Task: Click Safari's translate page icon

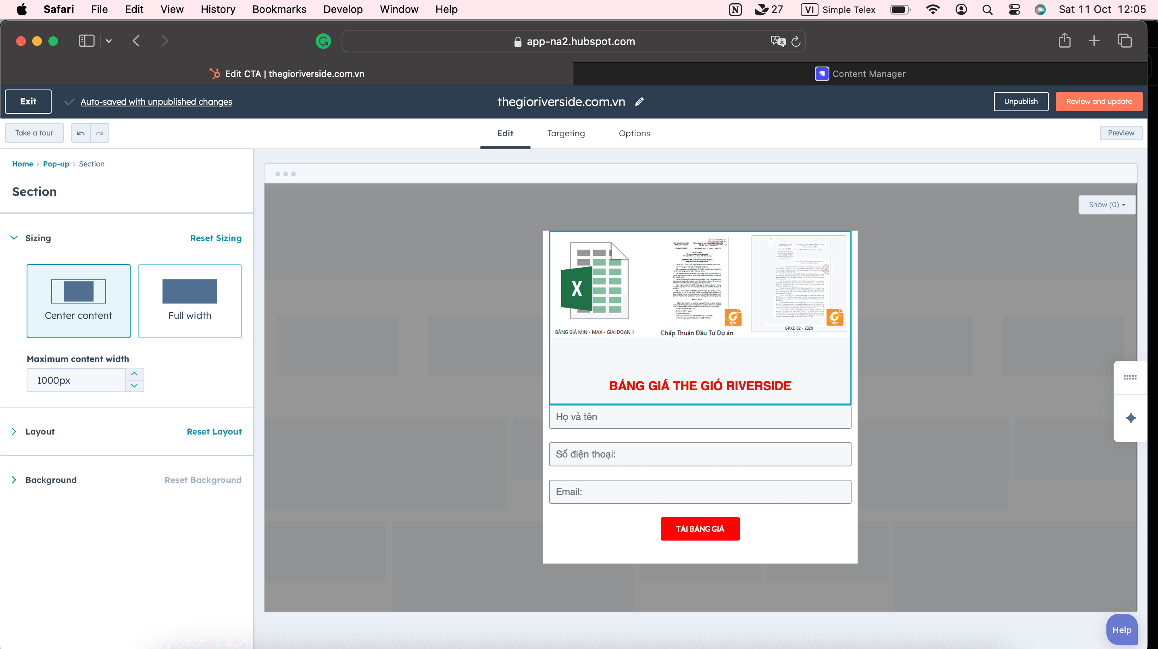Action: (x=777, y=42)
